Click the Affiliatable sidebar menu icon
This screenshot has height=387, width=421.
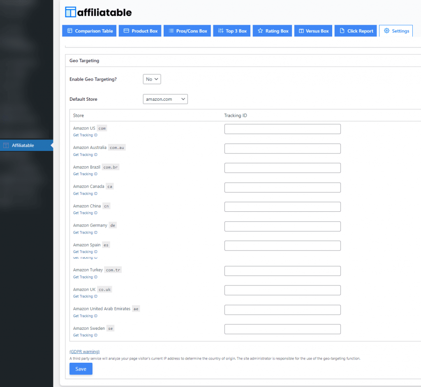(6, 145)
